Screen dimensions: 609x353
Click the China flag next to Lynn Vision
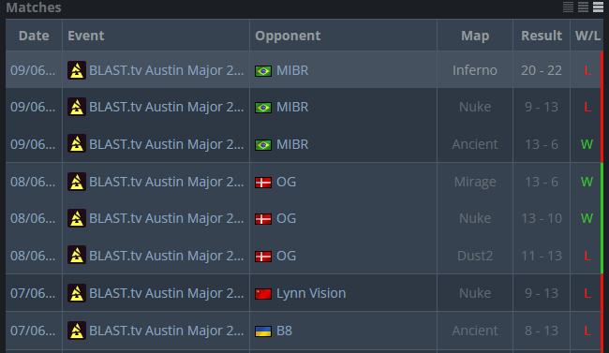(x=263, y=294)
